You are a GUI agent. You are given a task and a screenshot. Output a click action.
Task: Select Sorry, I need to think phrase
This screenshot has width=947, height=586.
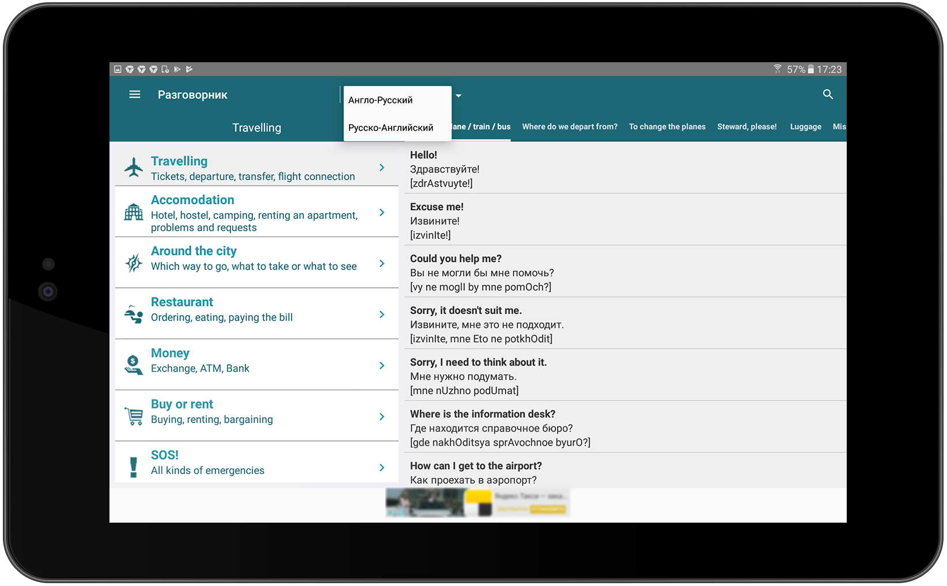[x=626, y=375]
